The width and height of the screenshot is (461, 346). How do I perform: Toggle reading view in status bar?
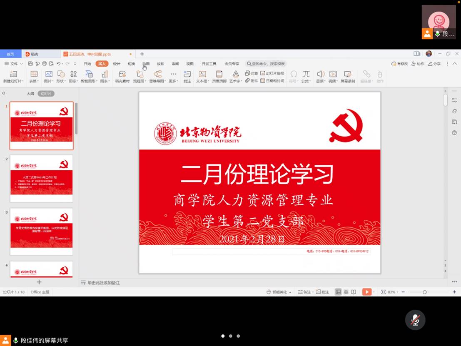point(354,292)
